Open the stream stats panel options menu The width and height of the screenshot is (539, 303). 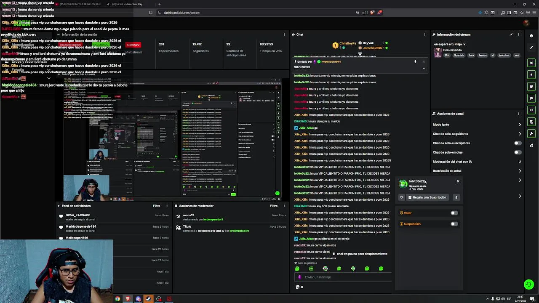tap(284, 35)
